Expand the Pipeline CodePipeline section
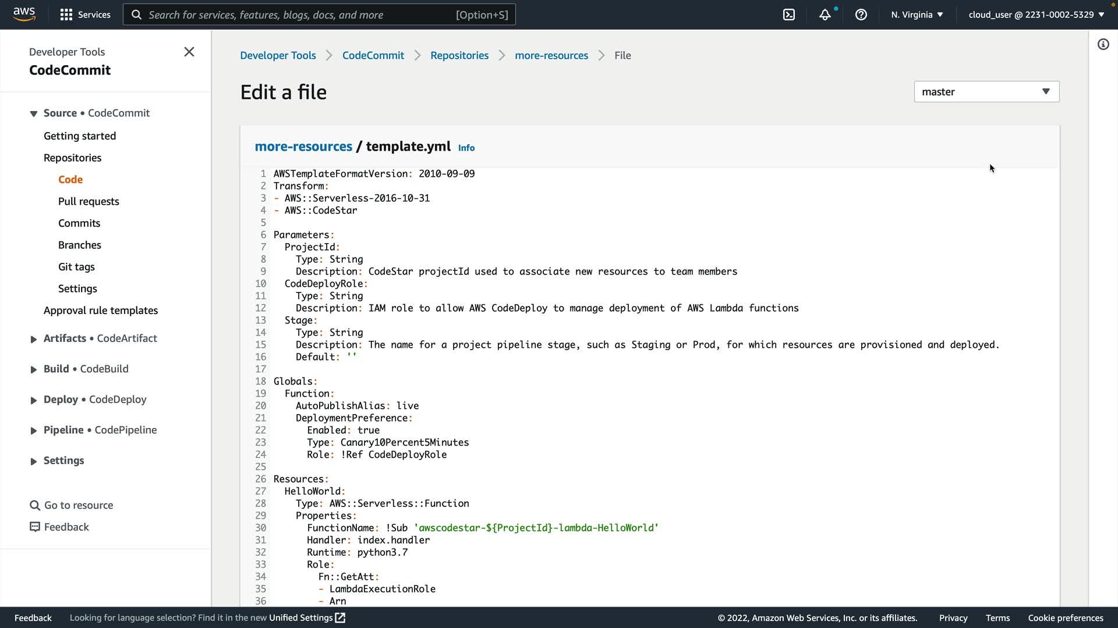This screenshot has width=1118, height=628. pyautogui.click(x=34, y=430)
